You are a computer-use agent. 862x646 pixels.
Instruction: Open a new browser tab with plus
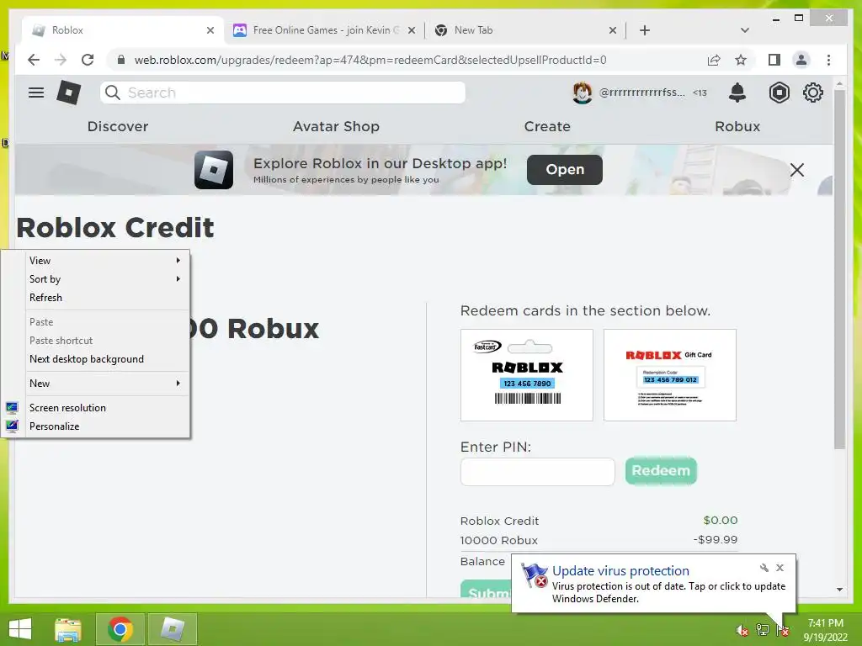(645, 30)
